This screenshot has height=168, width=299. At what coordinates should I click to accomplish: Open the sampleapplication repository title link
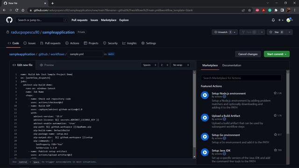point(58,32)
